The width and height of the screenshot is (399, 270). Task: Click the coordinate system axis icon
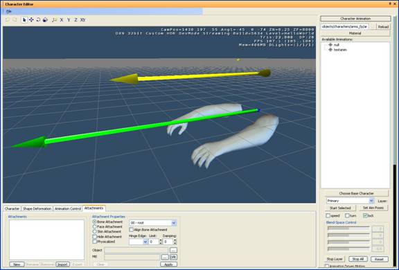tap(54, 19)
